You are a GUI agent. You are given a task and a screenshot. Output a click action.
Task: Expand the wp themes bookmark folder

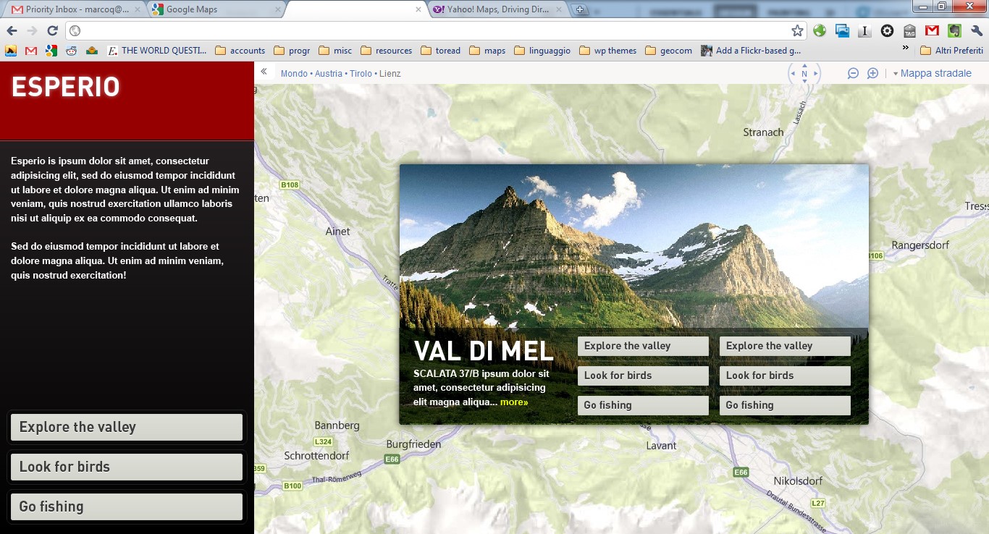[x=607, y=51]
